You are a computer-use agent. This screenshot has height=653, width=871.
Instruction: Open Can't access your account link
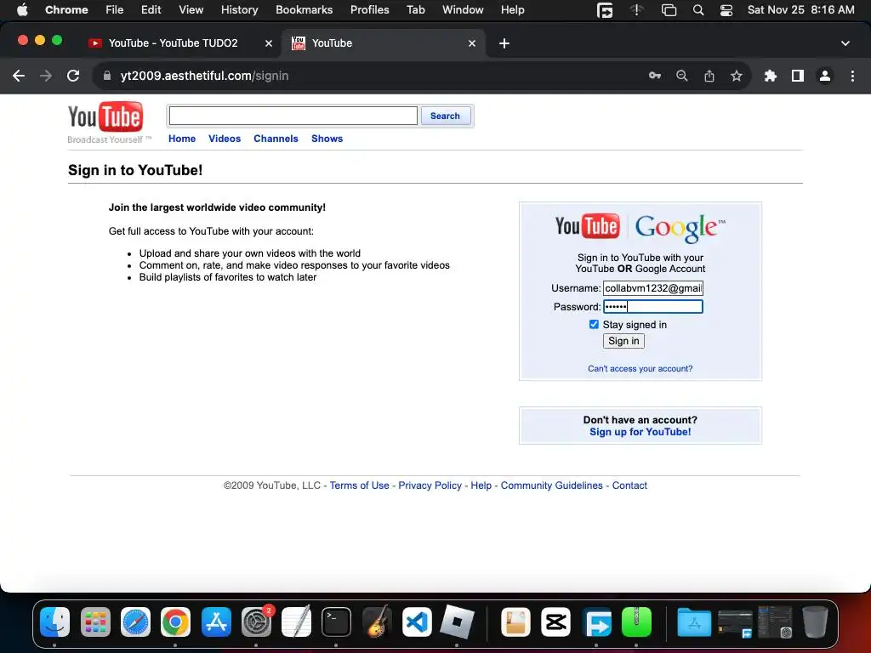(x=640, y=369)
